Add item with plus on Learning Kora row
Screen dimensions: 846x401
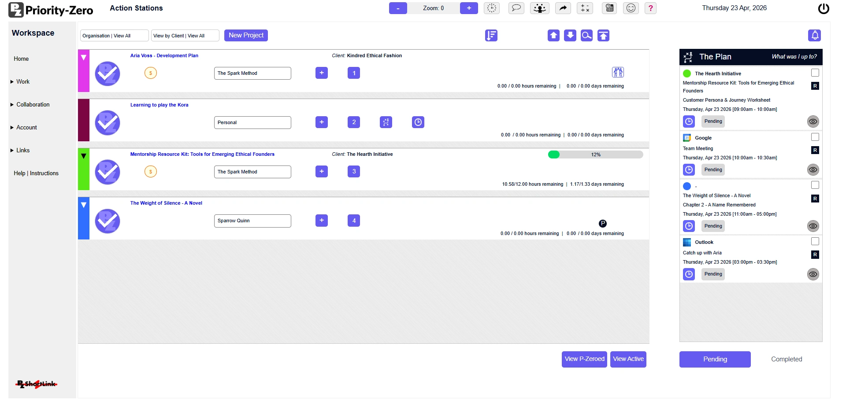[322, 122]
